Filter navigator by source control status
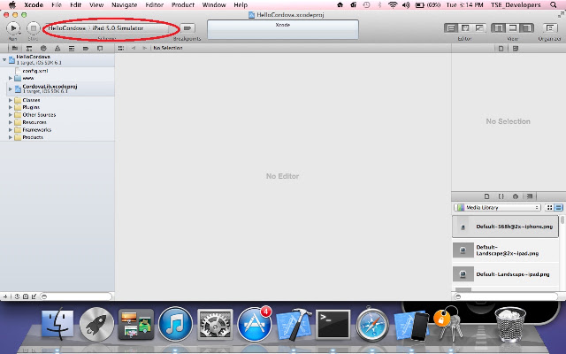The image size is (566, 354). (x=26, y=296)
